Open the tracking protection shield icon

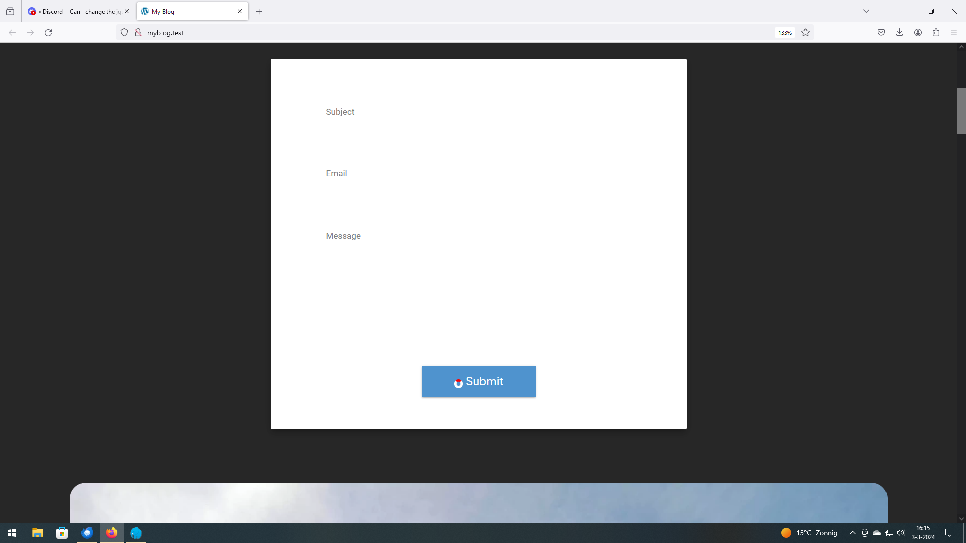[x=124, y=33]
